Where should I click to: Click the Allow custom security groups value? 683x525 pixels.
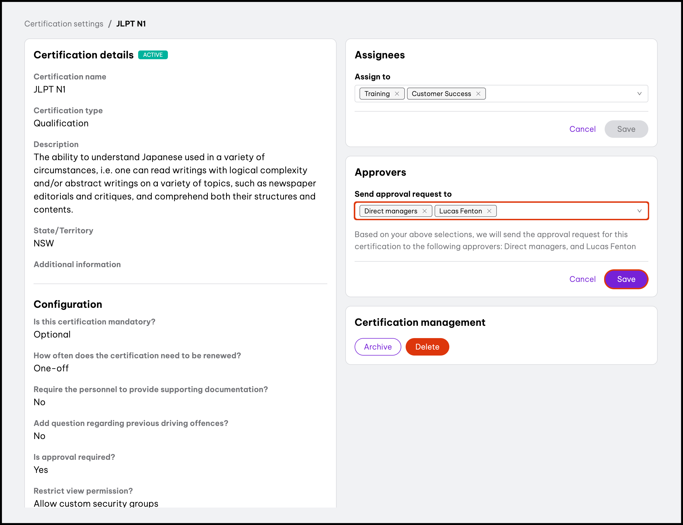tap(96, 504)
